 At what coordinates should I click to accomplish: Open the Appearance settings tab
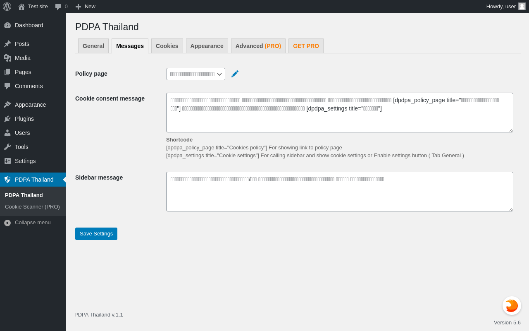(x=207, y=46)
